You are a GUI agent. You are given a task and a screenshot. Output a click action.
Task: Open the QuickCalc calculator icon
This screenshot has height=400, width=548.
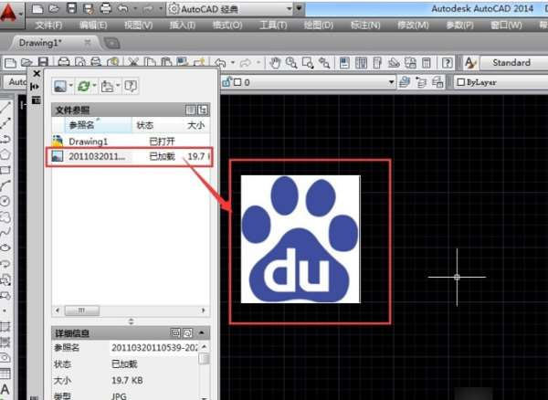[x=427, y=63]
